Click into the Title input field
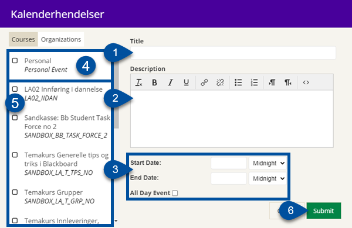The width and height of the screenshot is (352, 228). (233, 53)
